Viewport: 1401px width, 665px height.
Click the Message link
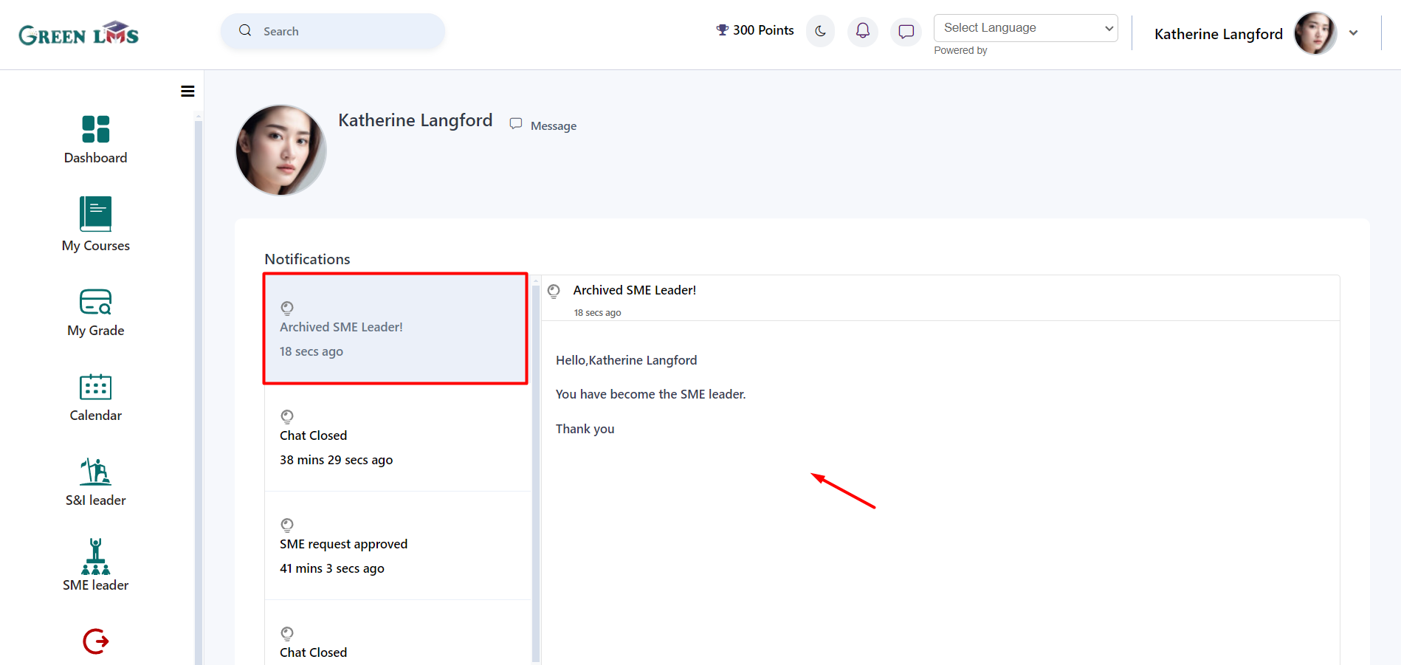pyautogui.click(x=554, y=126)
